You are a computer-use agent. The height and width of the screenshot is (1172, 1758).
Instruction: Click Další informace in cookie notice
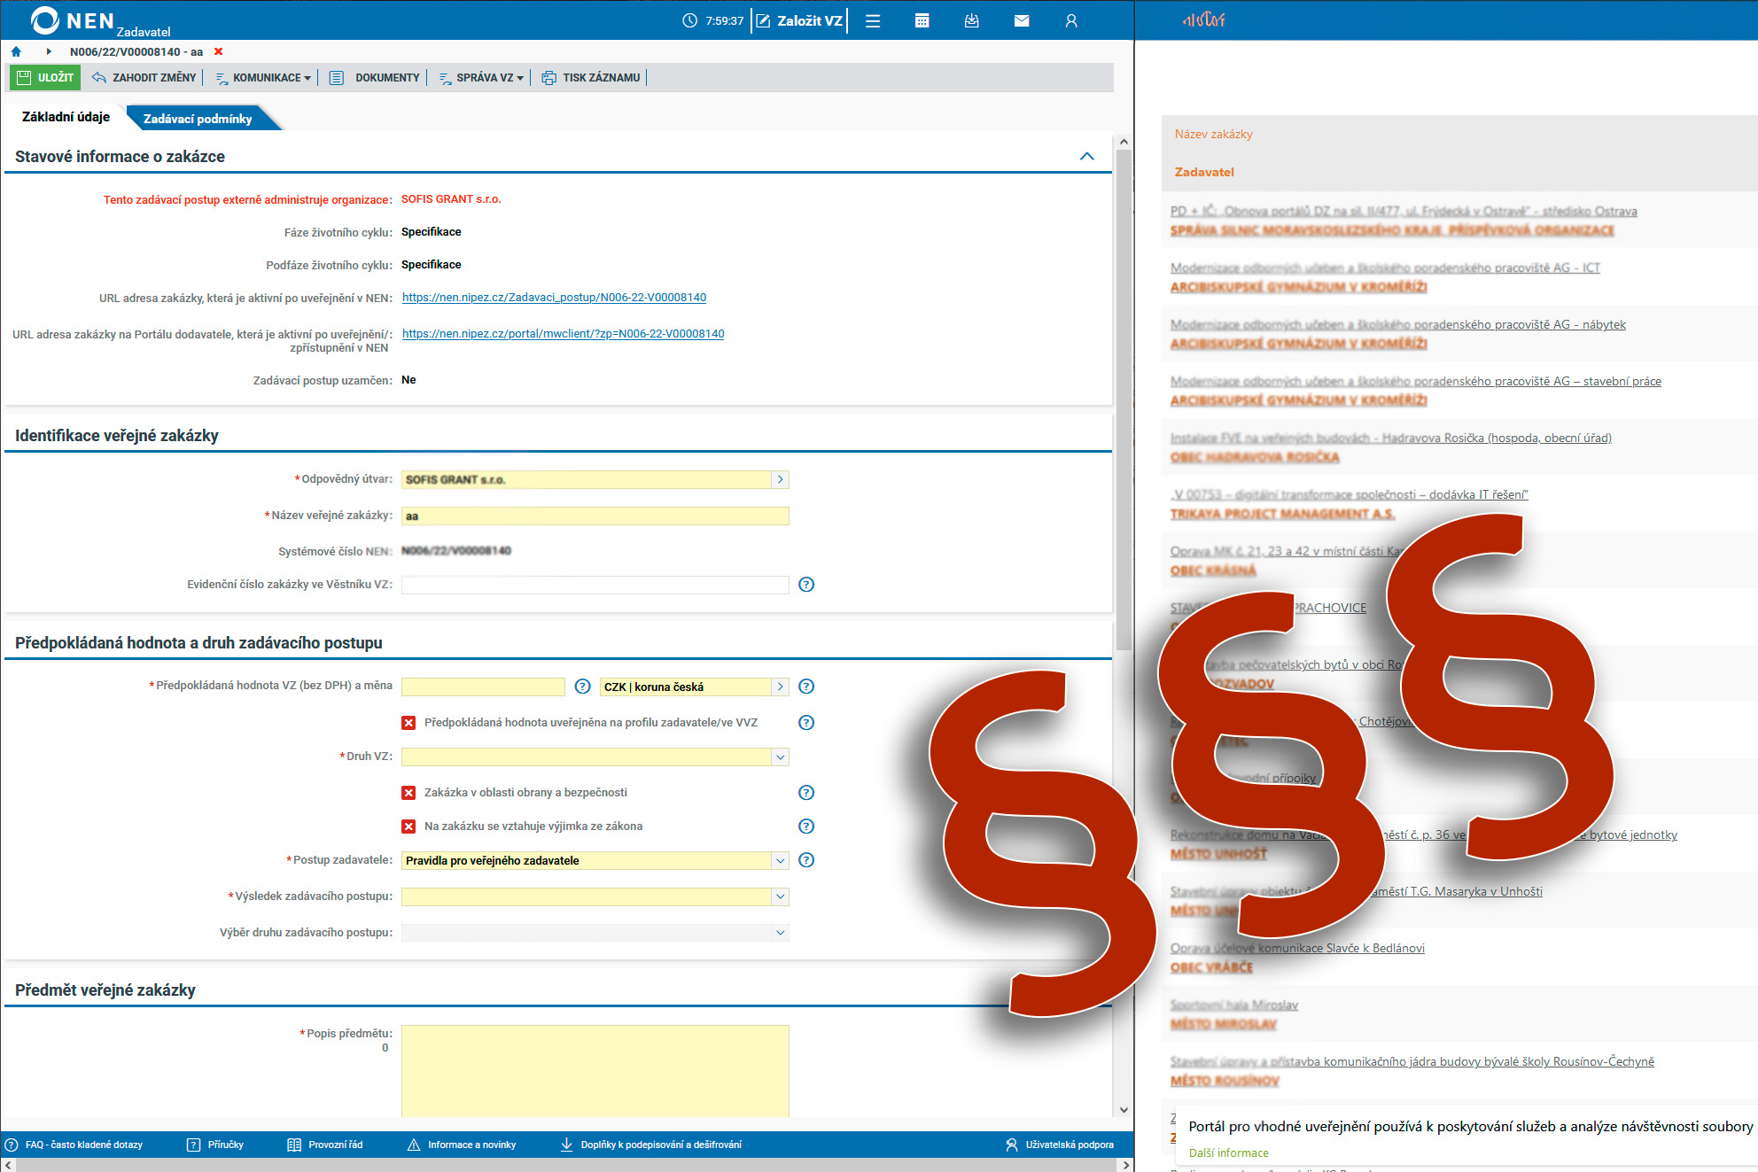[x=1228, y=1153]
